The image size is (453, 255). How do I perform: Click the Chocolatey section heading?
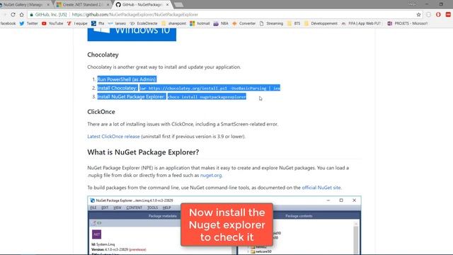[103, 55]
